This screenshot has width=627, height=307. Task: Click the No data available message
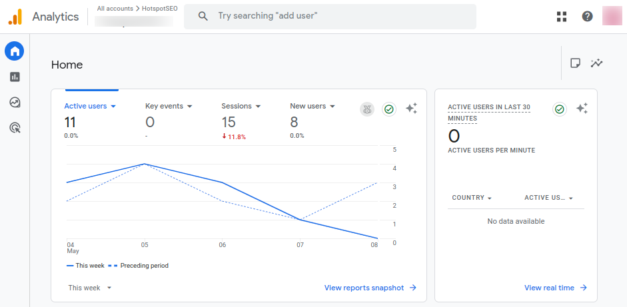pyautogui.click(x=516, y=221)
